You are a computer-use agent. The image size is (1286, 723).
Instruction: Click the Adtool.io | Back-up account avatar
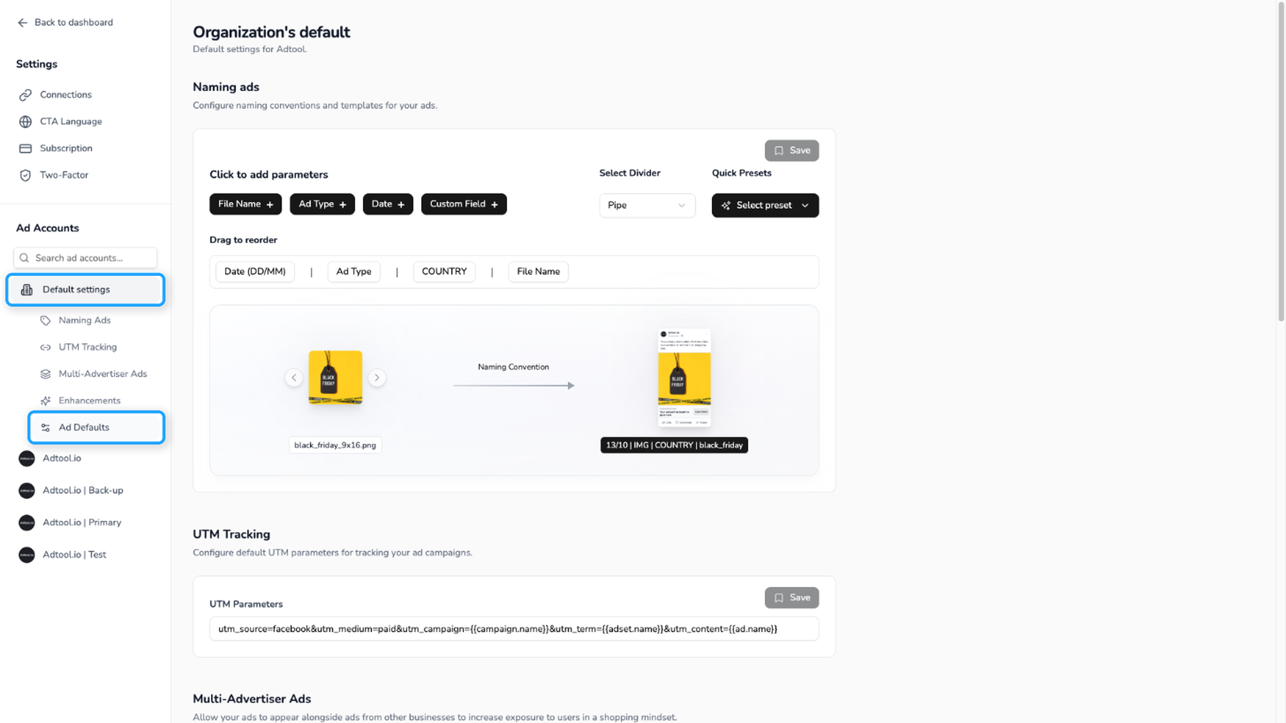pos(27,491)
